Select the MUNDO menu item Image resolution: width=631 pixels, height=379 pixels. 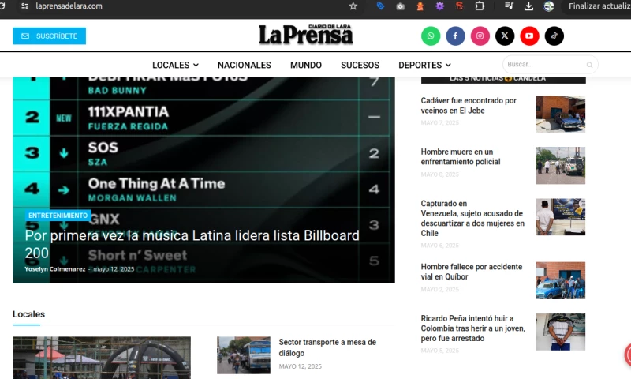(x=305, y=65)
